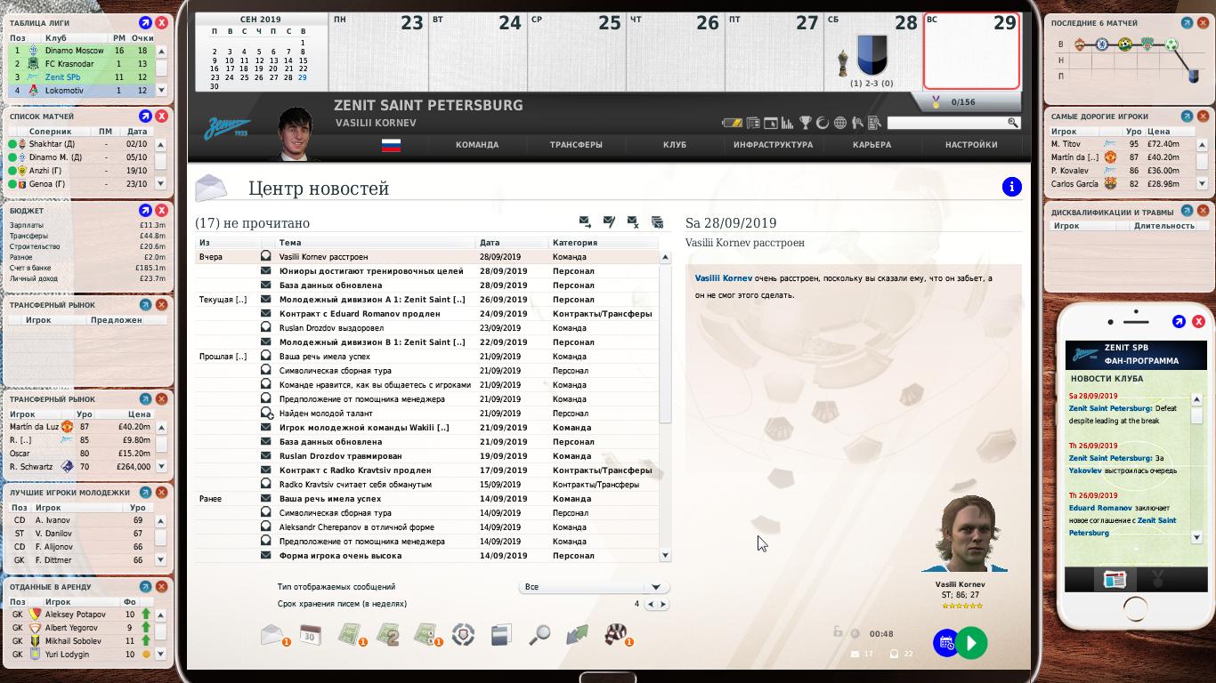Screen dimensions: 1216x683
Task: Increase mail storage weeks arrow
Action: 663,604
